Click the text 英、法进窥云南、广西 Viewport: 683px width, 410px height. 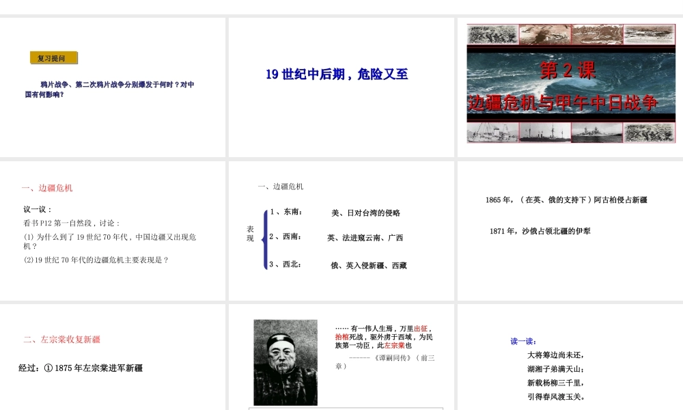tap(365, 238)
